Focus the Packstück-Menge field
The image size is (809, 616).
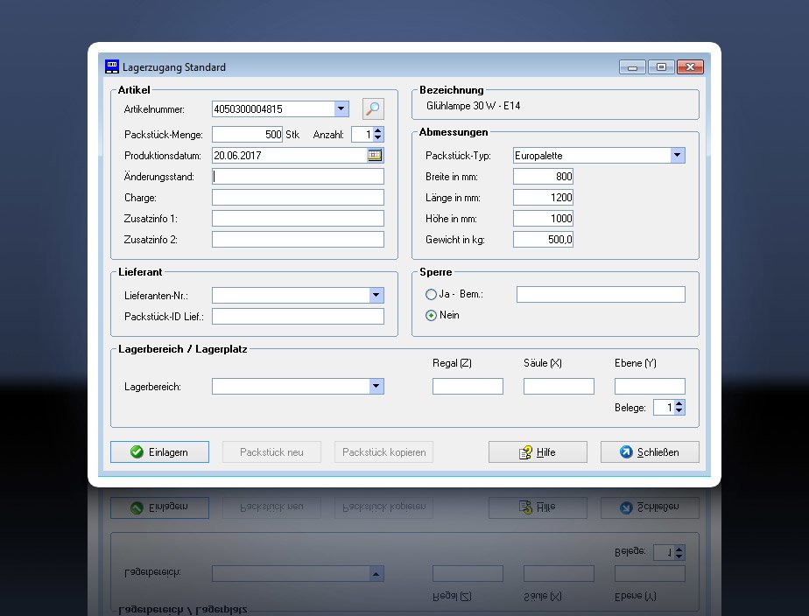pyautogui.click(x=247, y=135)
